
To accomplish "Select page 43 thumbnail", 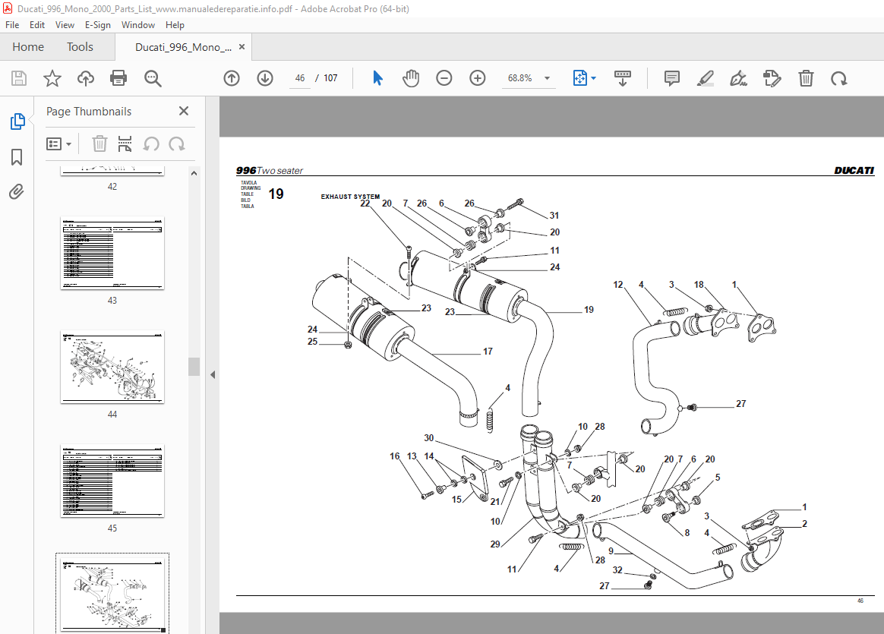I will [112, 253].
